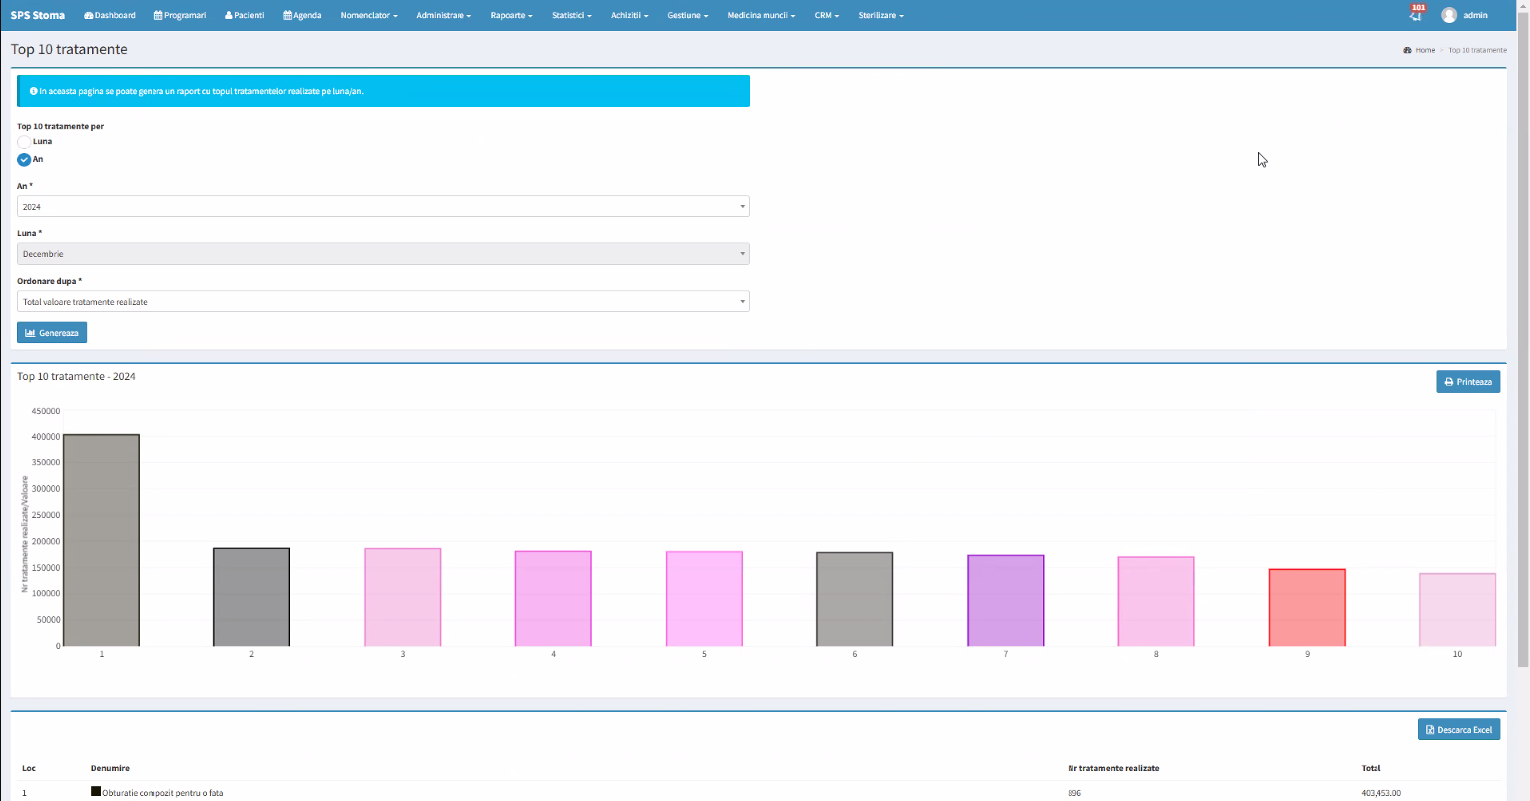Click the Home breadcrumb icon

click(x=1407, y=50)
